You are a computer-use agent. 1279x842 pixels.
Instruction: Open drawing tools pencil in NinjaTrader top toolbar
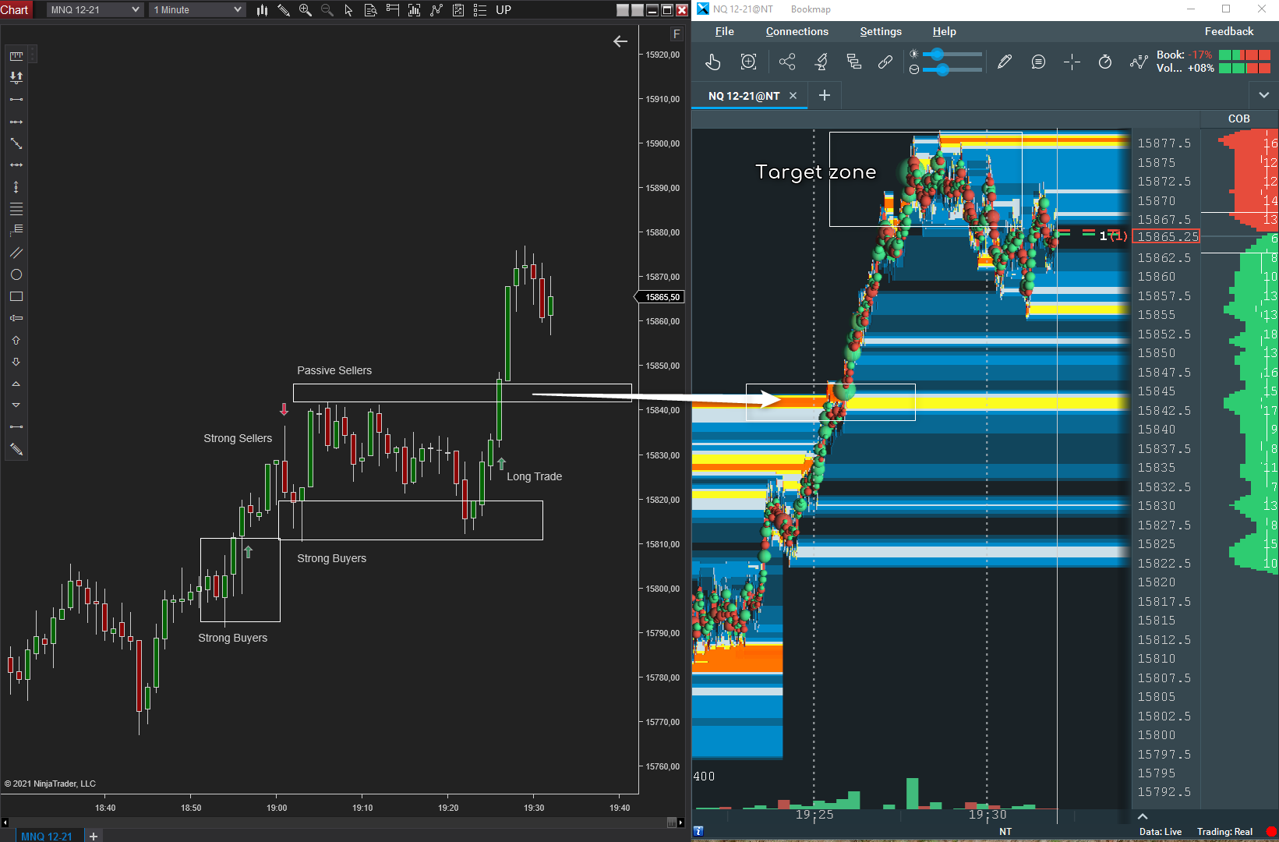point(284,10)
